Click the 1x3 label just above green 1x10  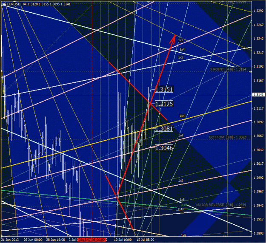tap(182, 200)
